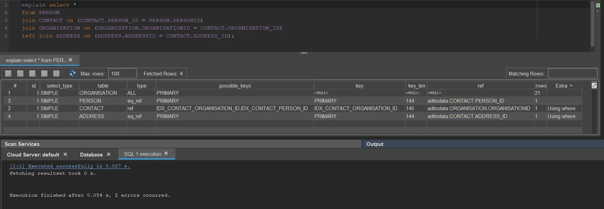
Task: Click the Cancel Edits toolbar icon
Action: pyautogui.click(x=44, y=73)
